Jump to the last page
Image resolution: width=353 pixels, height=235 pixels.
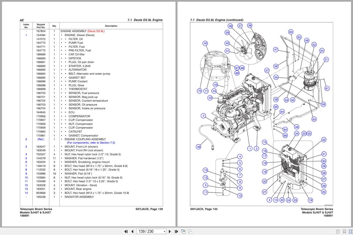[x=176, y=231]
